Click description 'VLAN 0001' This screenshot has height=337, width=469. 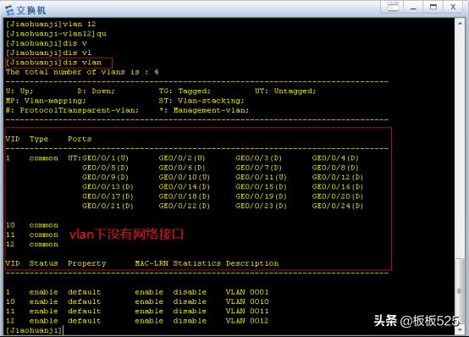[x=247, y=292]
